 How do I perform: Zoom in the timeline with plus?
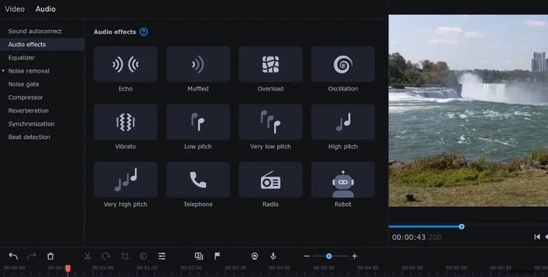(x=355, y=256)
